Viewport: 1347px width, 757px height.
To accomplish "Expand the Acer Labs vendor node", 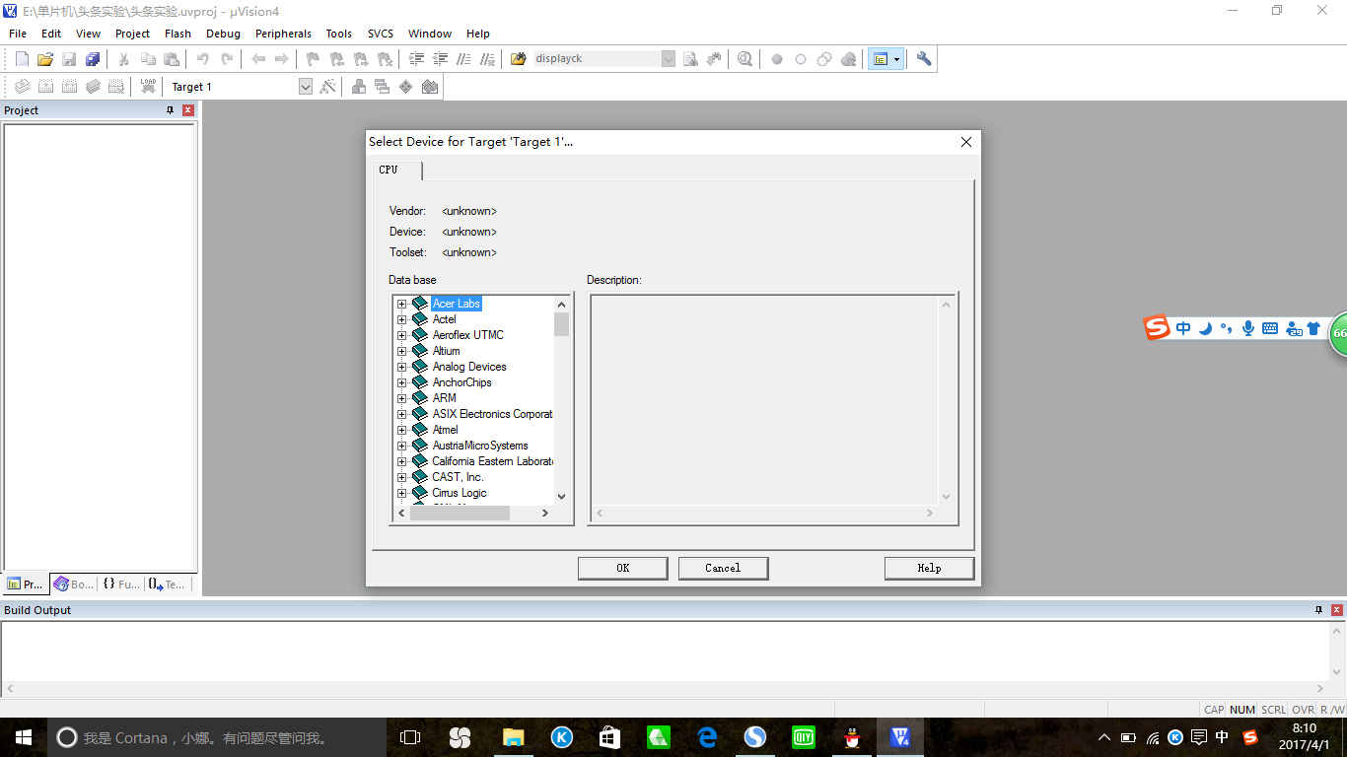I will (402, 304).
